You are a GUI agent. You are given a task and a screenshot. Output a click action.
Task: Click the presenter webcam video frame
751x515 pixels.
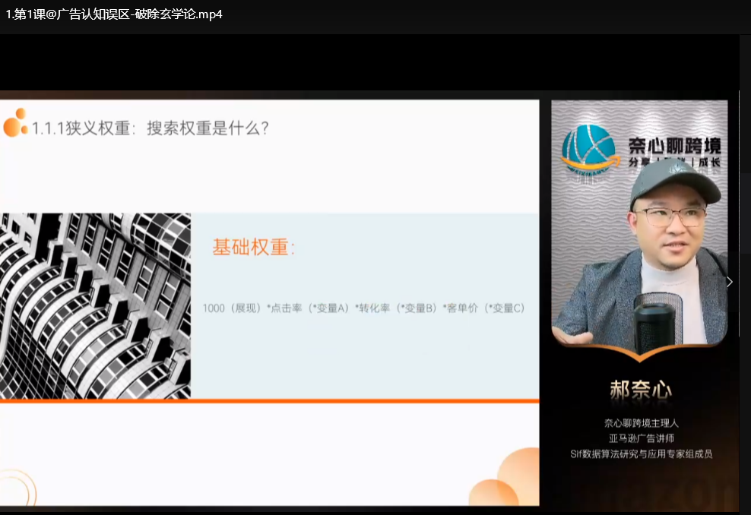pos(639,223)
